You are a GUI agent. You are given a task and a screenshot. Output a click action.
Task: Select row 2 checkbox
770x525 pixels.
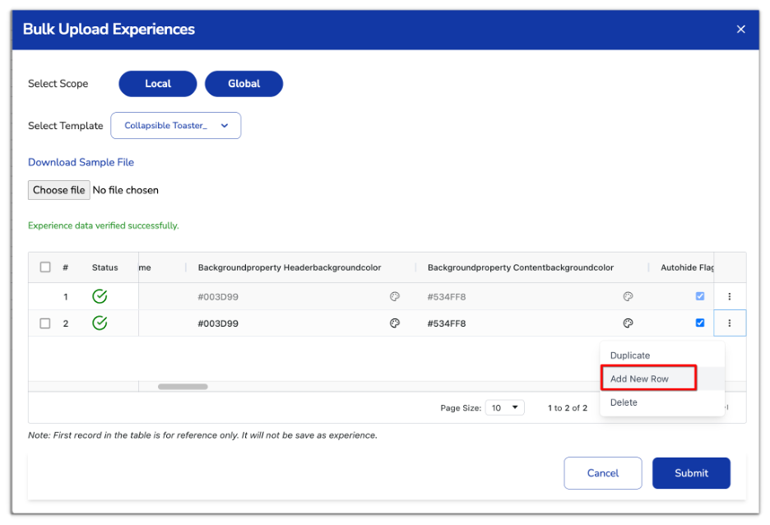point(45,323)
